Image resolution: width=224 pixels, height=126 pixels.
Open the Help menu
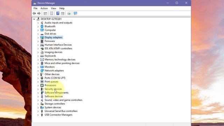pos(62,8)
